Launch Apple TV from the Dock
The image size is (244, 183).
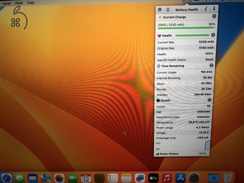(153, 178)
